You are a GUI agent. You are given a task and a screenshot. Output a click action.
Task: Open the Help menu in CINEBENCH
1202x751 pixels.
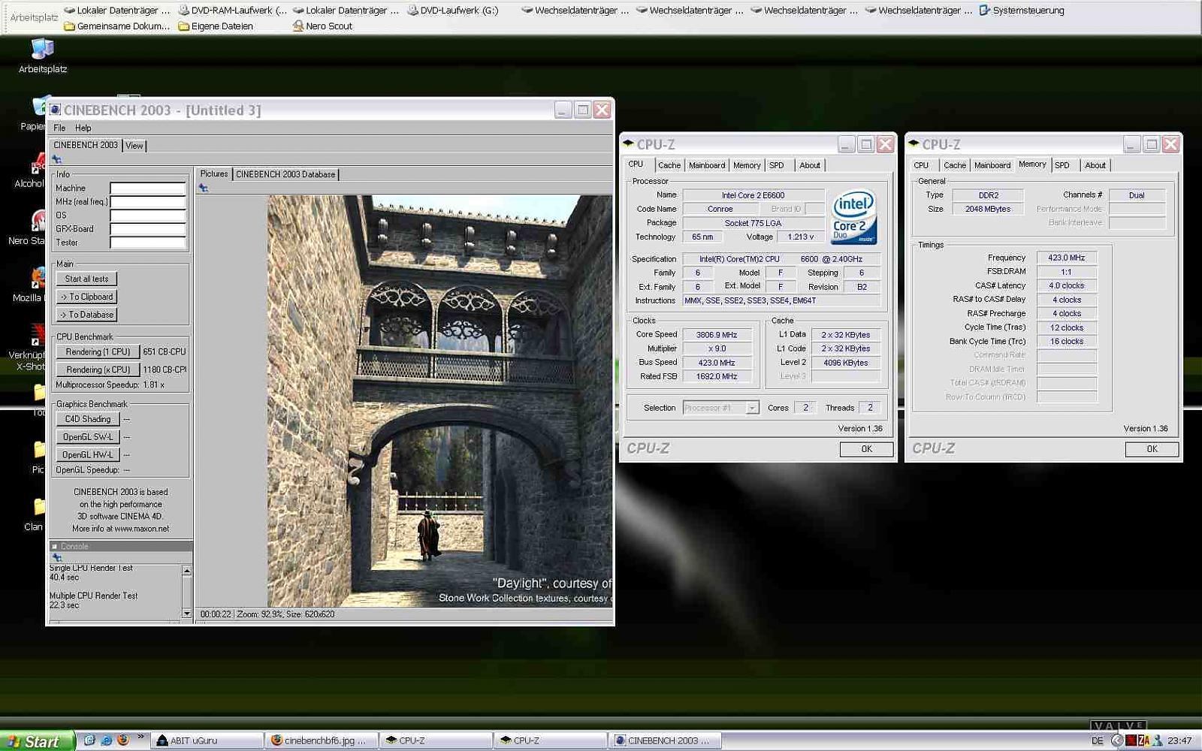83,128
